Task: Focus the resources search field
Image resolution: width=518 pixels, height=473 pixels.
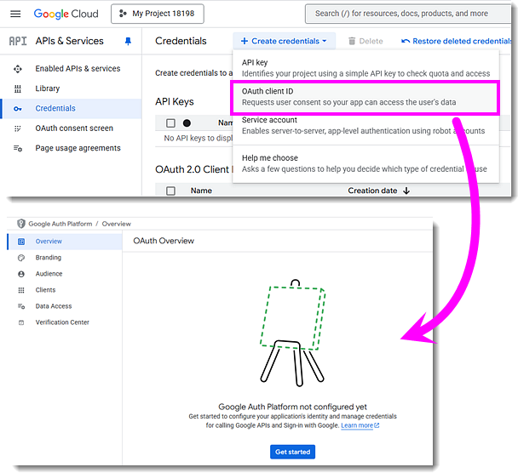Action: click(x=408, y=14)
